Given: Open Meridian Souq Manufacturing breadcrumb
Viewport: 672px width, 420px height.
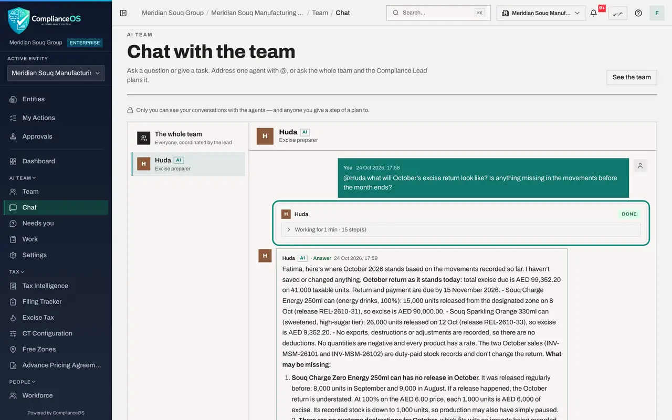Looking at the screenshot, I should click(257, 13).
